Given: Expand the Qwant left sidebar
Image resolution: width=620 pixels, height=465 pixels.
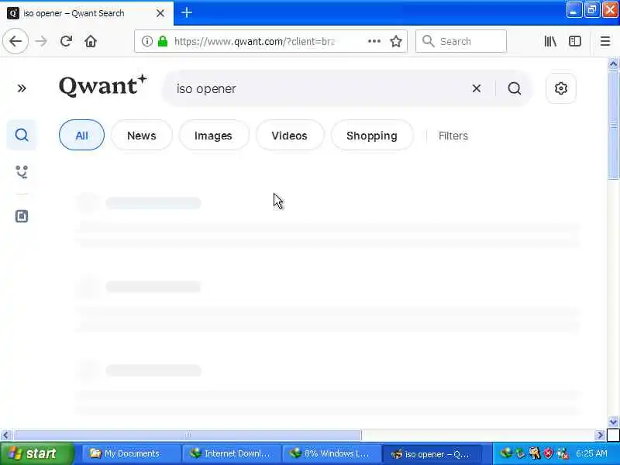Looking at the screenshot, I should coord(22,88).
